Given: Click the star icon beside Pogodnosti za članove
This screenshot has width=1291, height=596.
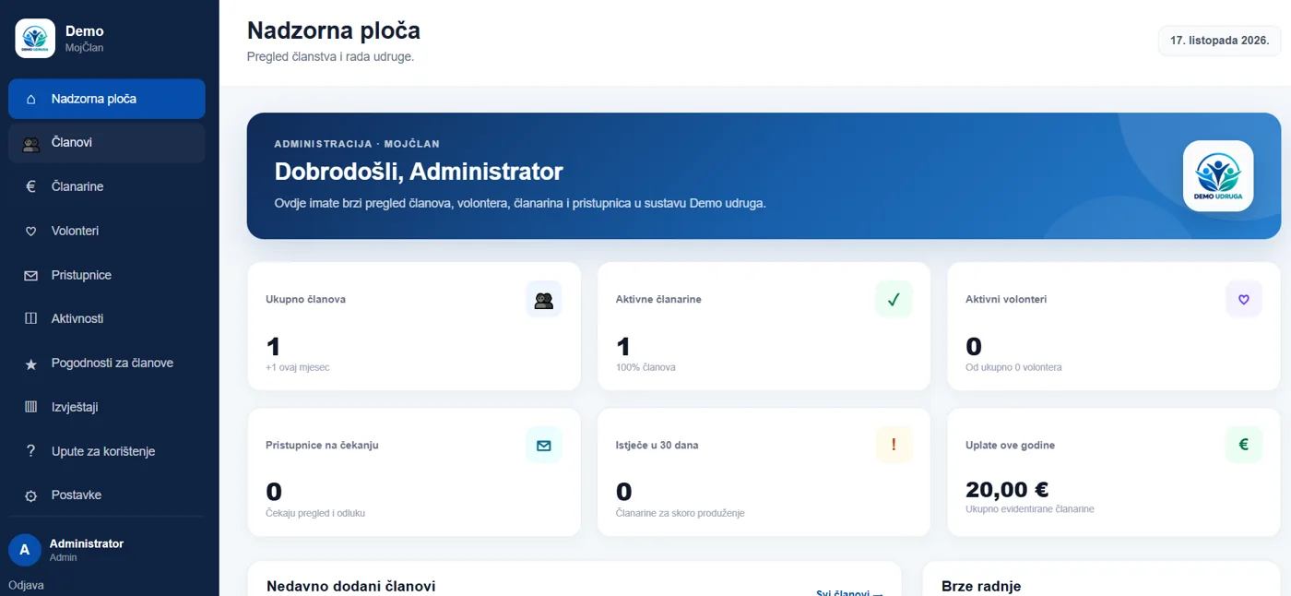Looking at the screenshot, I should (31, 364).
